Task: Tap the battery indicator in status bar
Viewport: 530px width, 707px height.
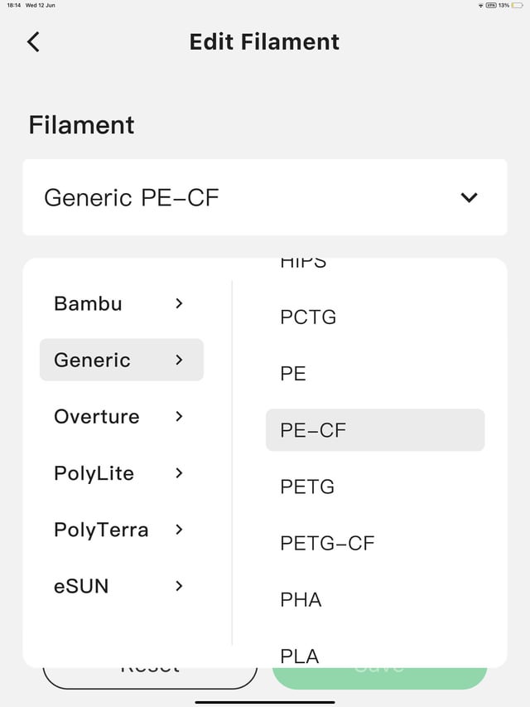Action: click(518, 6)
